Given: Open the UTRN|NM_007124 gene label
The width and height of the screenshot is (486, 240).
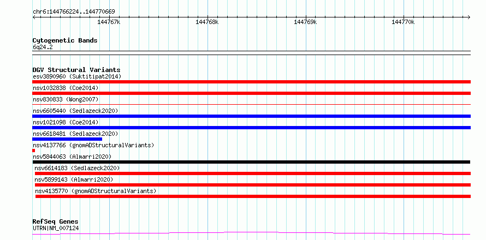Looking at the screenshot, I should point(56,228).
